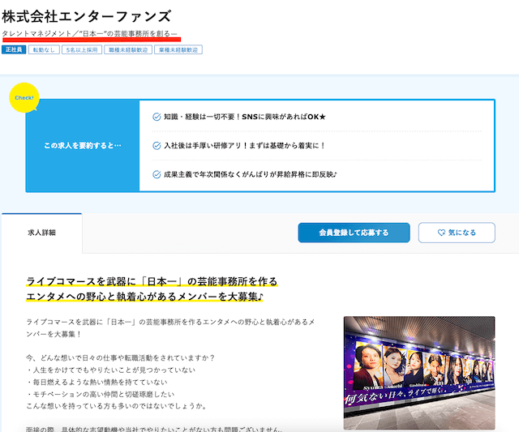Viewport: 519px width, 432px height.
Task: Click the 気になる favorite button
Action: pyautogui.click(x=457, y=233)
